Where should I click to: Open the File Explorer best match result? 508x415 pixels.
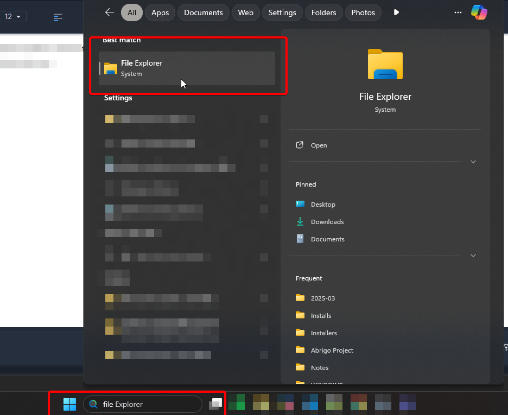point(187,68)
